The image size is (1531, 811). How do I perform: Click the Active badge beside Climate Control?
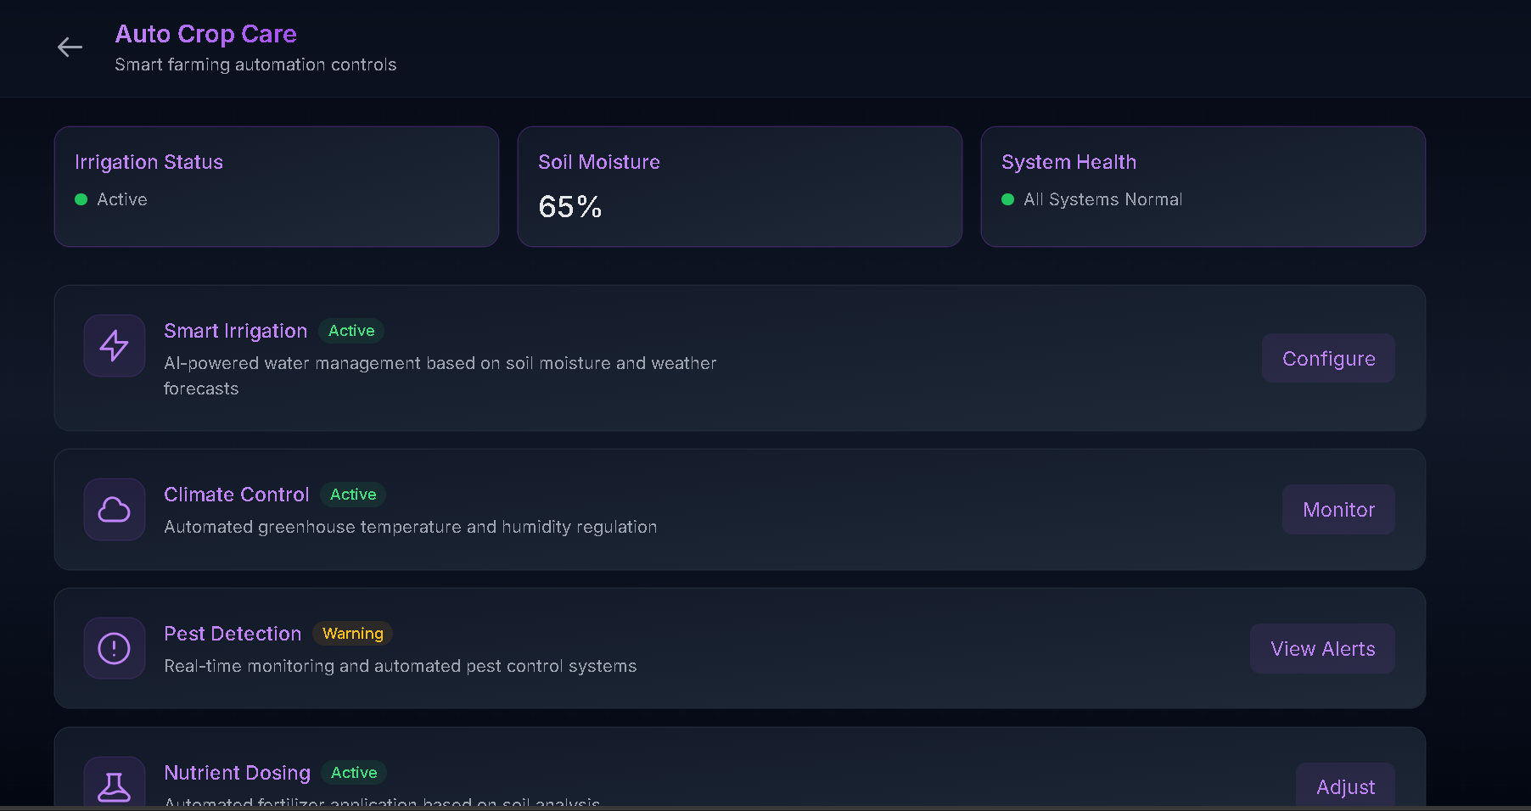coord(353,495)
